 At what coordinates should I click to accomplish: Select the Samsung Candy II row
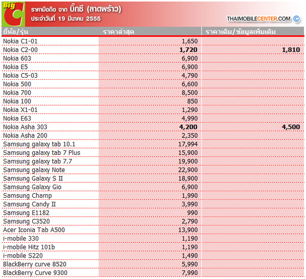point(29,204)
